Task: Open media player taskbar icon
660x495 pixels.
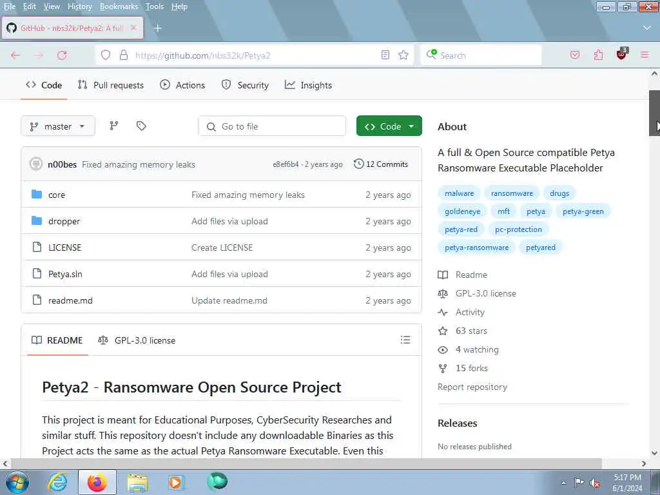Action: click(175, 482)
